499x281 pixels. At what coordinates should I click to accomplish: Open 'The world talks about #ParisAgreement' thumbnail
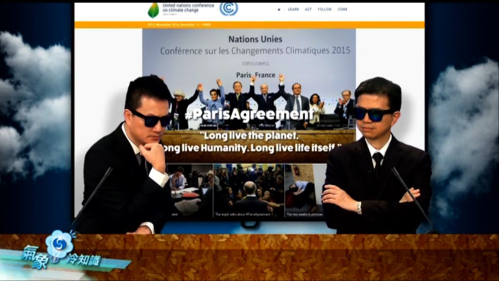click(x=249, y=190)
